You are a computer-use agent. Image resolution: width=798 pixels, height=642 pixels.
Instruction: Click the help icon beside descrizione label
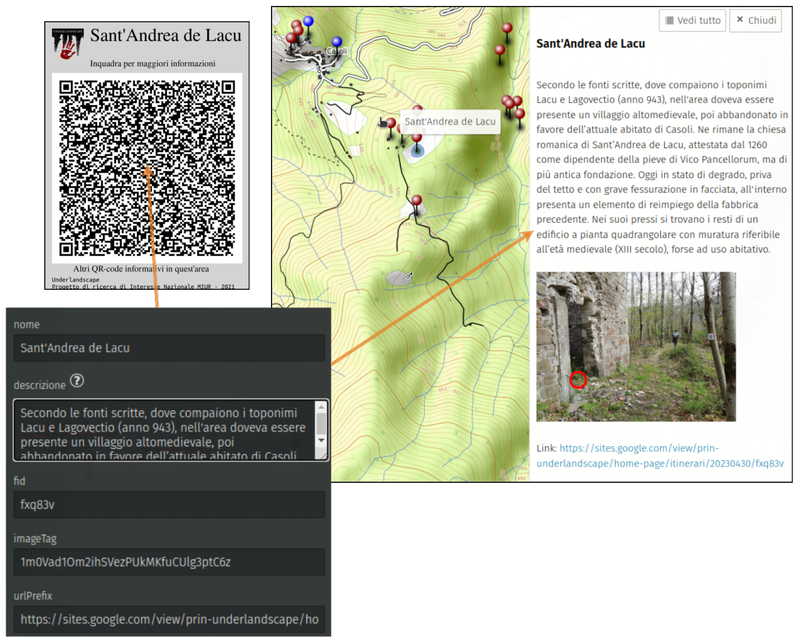tap(77, 381)
